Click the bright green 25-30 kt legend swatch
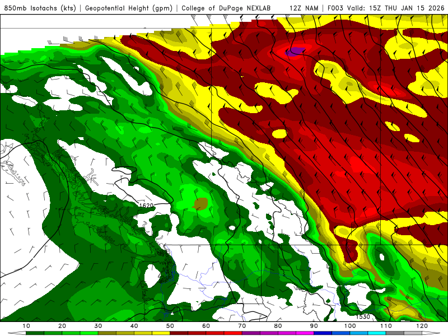The height and width of the screenshot is (336, 448). 89,333
